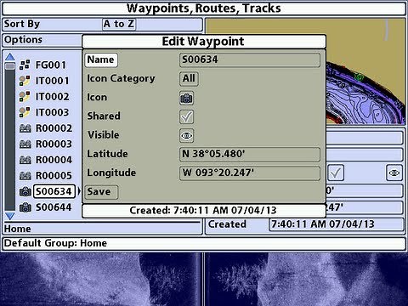Click the background Created time value field
Screen dimensions: 408x306
pos(336,224)
